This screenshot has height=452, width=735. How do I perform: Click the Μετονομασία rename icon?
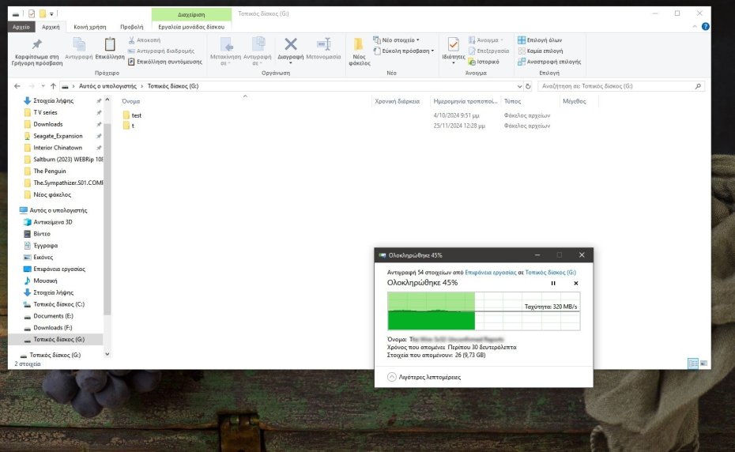pos(323,44)
